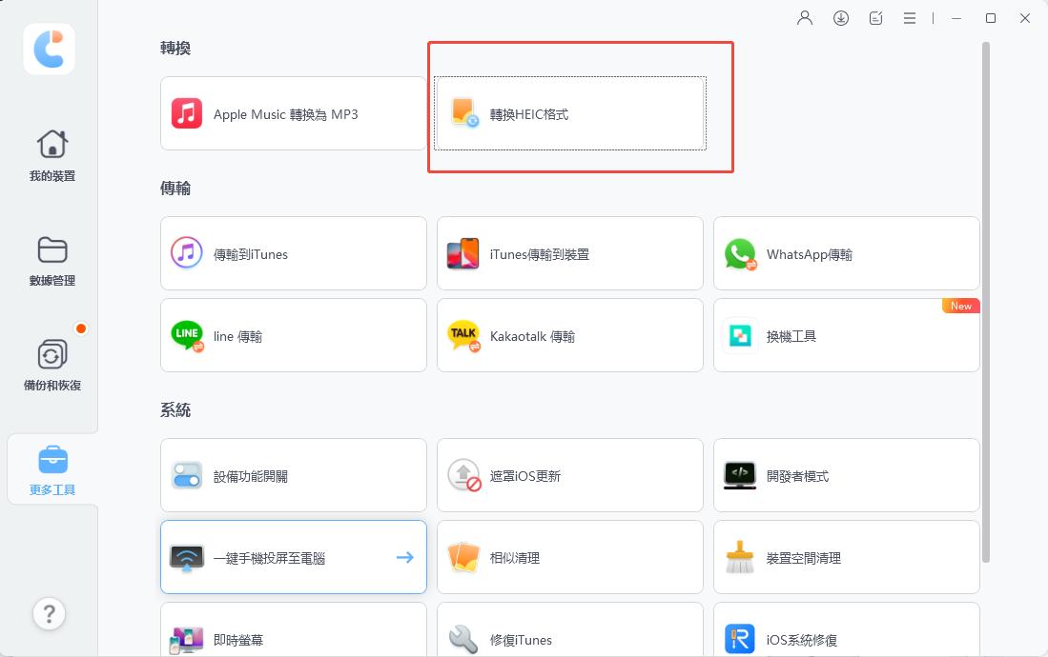Click the Wi-Fi monitor icon for 一鍵手機投屏至電腦
1048x657 pixels.
click(x=187, y=558)
